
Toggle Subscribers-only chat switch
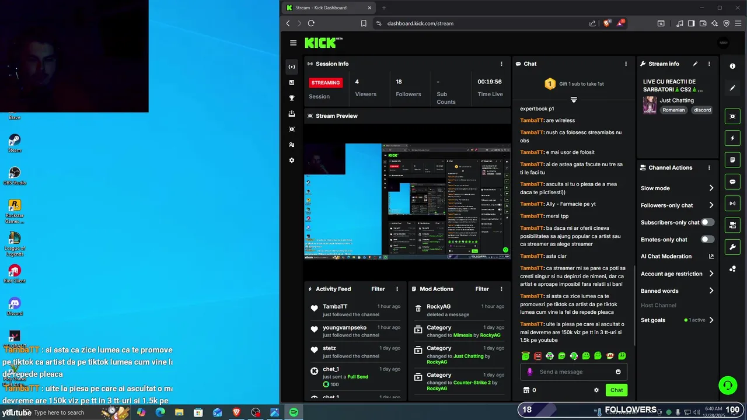707,222
